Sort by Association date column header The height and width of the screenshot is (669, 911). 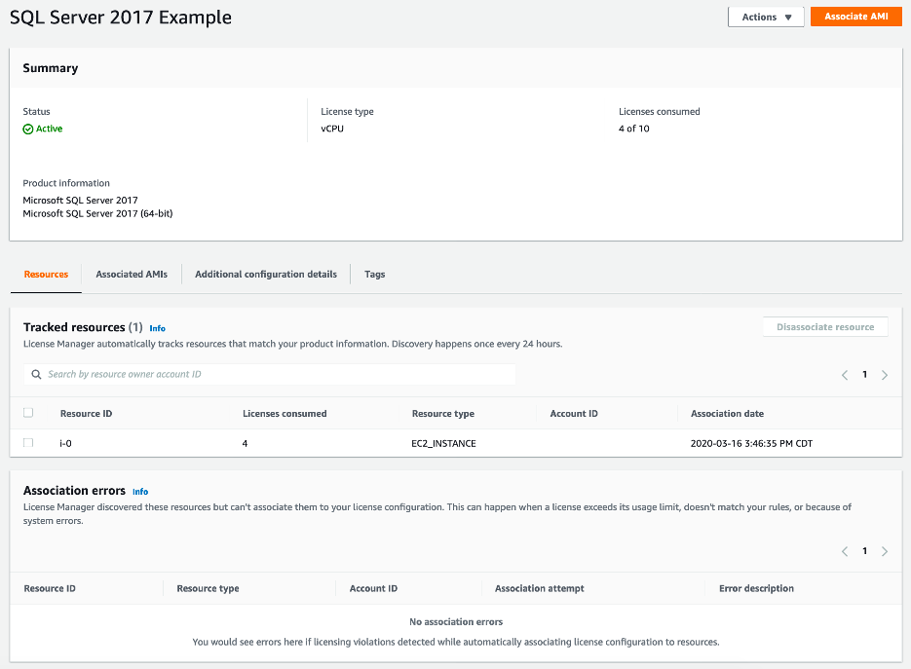point(727,414)
